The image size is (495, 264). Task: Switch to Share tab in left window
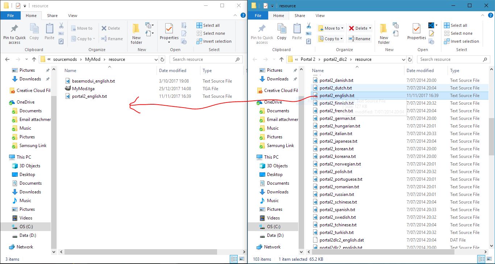coord(52,16)
